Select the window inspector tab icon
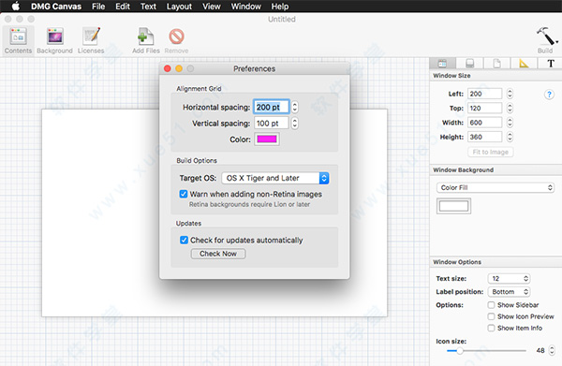 tap(443, 64)
